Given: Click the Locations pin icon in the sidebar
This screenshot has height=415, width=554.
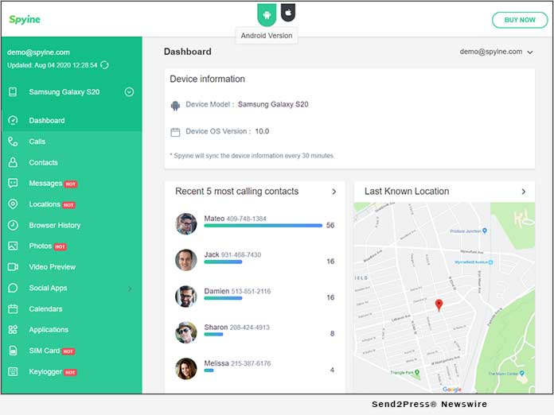Looking at the screenshot, I should (x=13, y=204).
